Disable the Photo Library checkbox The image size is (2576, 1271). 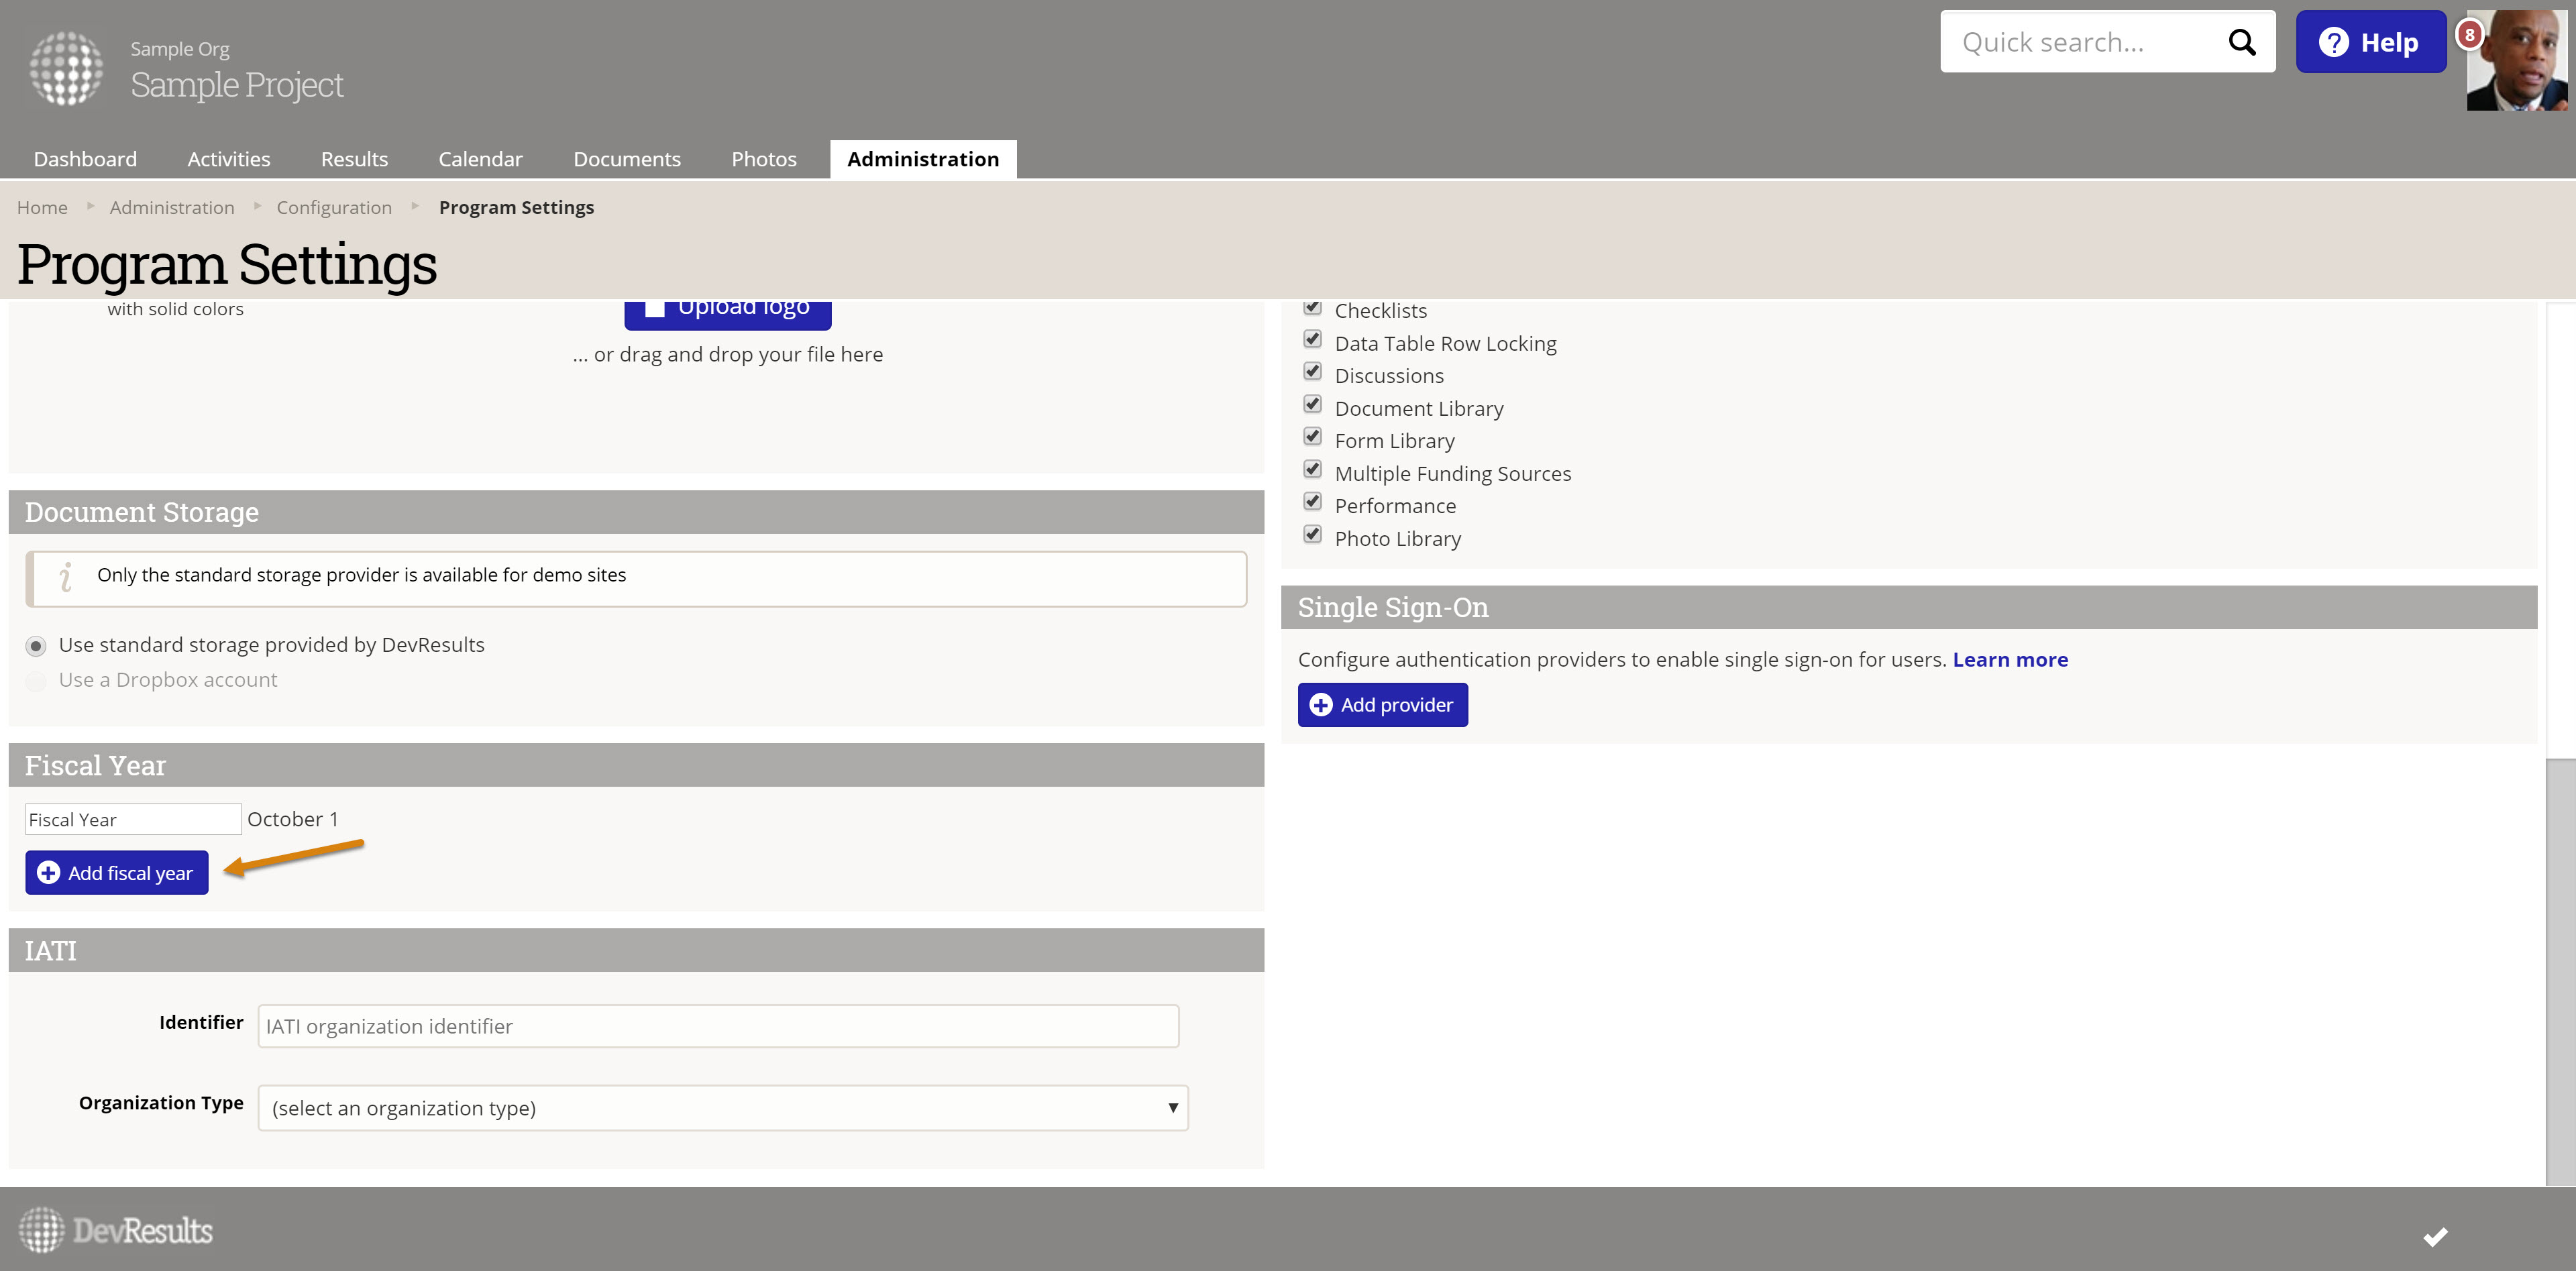click(1312, 534)
